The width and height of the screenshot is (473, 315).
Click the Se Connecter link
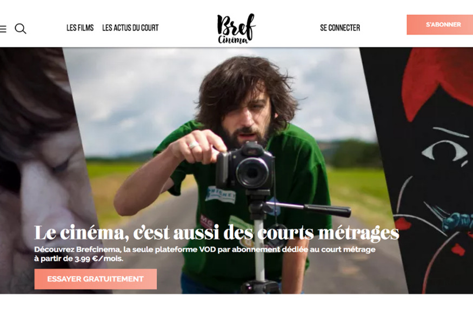coord(340,28)
